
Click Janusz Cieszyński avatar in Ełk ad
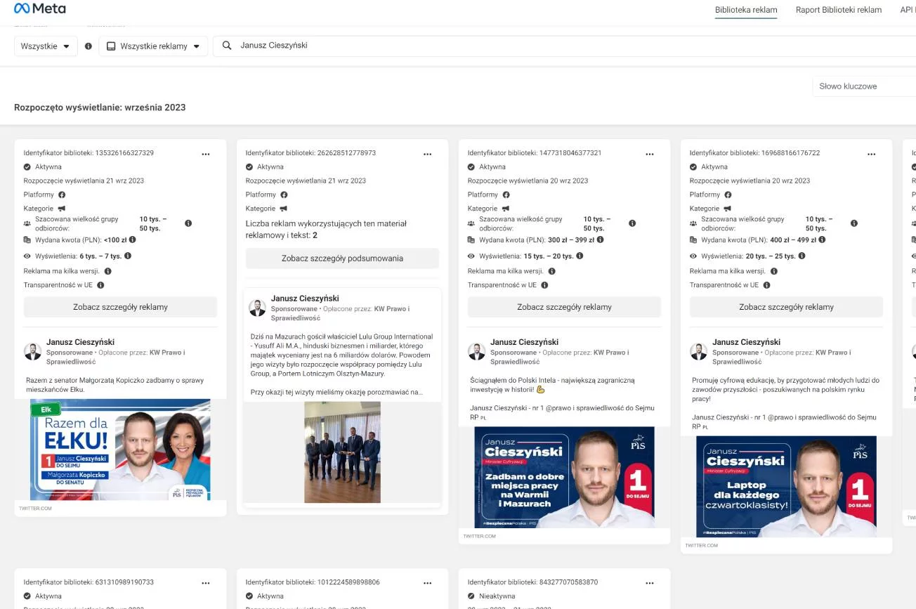point(33,351)
